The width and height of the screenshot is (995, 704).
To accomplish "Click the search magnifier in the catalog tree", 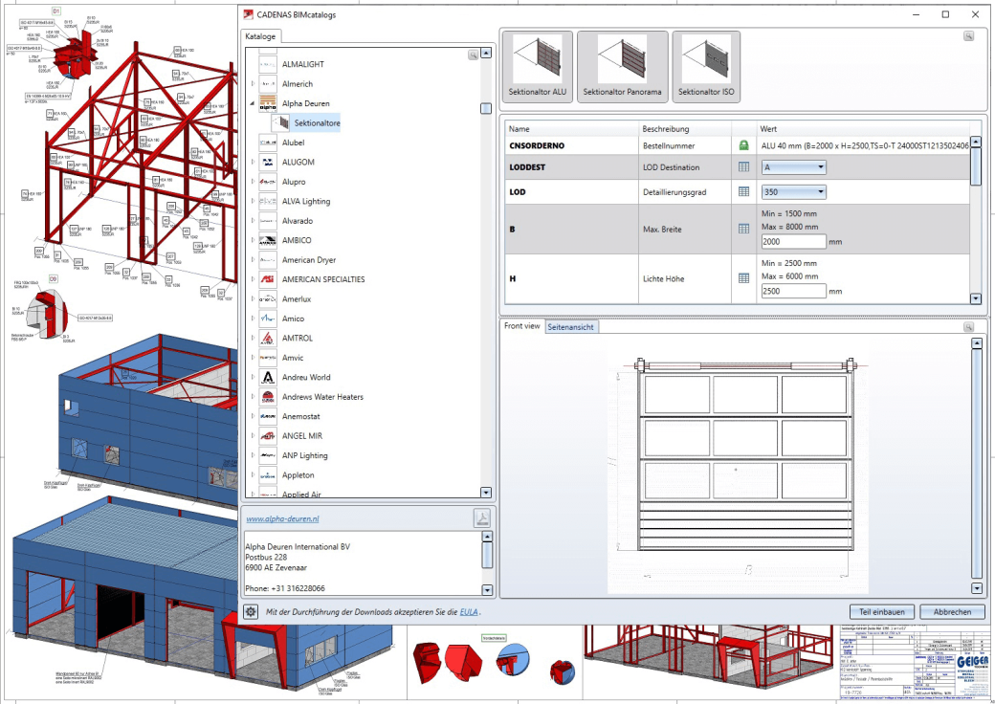I will 474,55.
